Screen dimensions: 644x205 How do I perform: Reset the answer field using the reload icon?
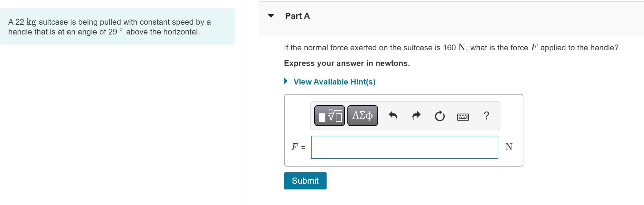click(439, 115)
